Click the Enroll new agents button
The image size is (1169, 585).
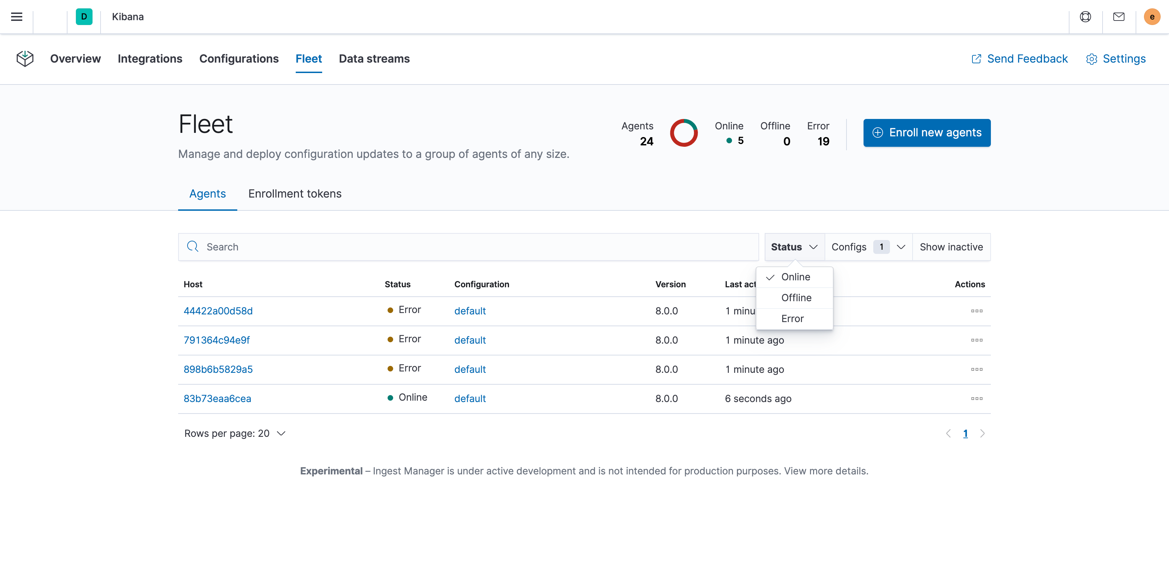(x=927, y=133)
